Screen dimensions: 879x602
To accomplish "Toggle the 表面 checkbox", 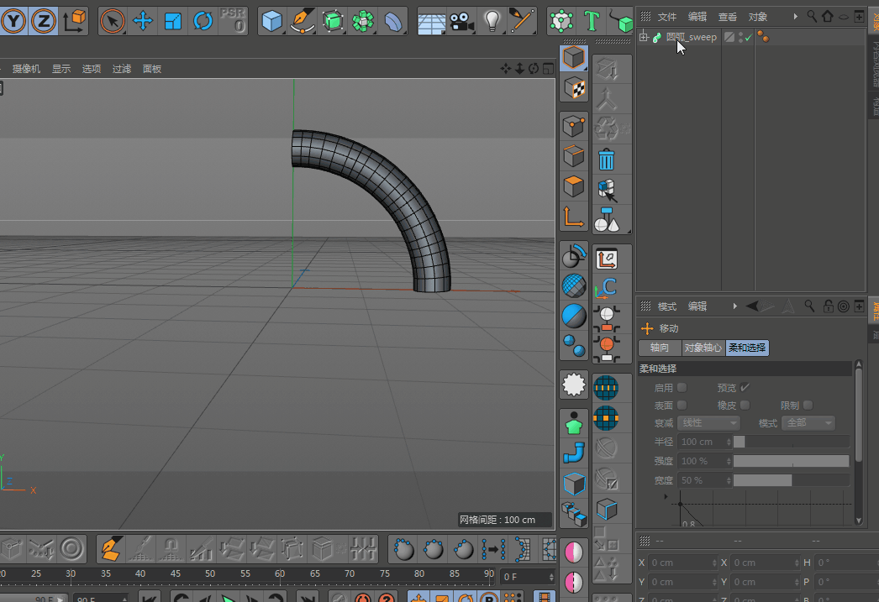I will point(682,405).
